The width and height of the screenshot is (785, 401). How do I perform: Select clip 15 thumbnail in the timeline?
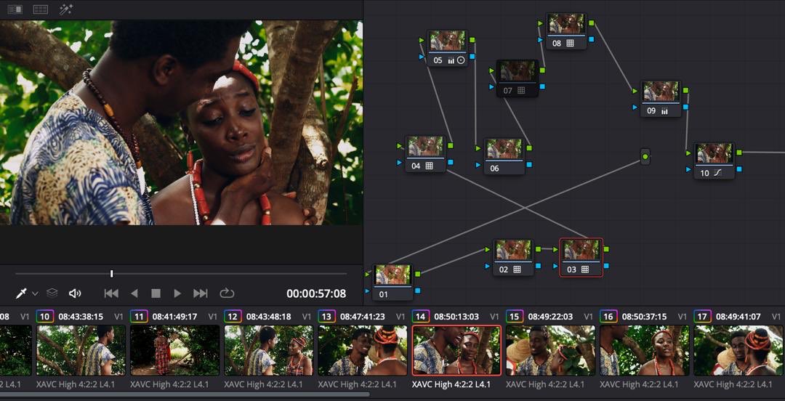(x=550, y=350)
